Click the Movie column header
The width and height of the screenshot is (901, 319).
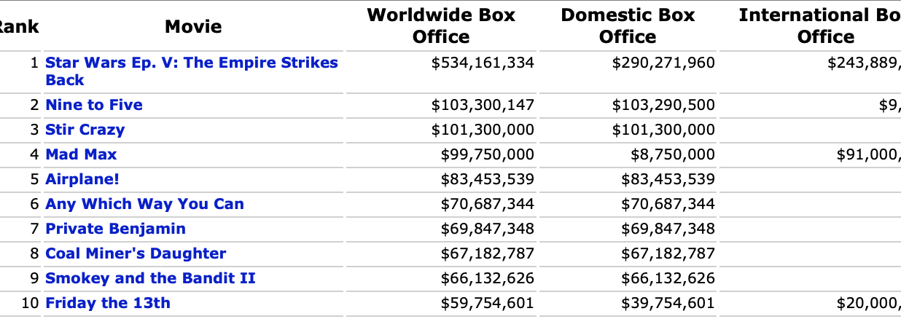193,27
